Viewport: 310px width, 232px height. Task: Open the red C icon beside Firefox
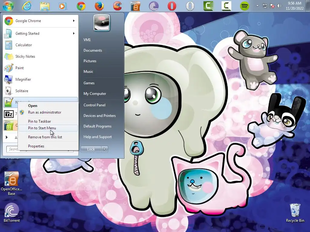117,6
